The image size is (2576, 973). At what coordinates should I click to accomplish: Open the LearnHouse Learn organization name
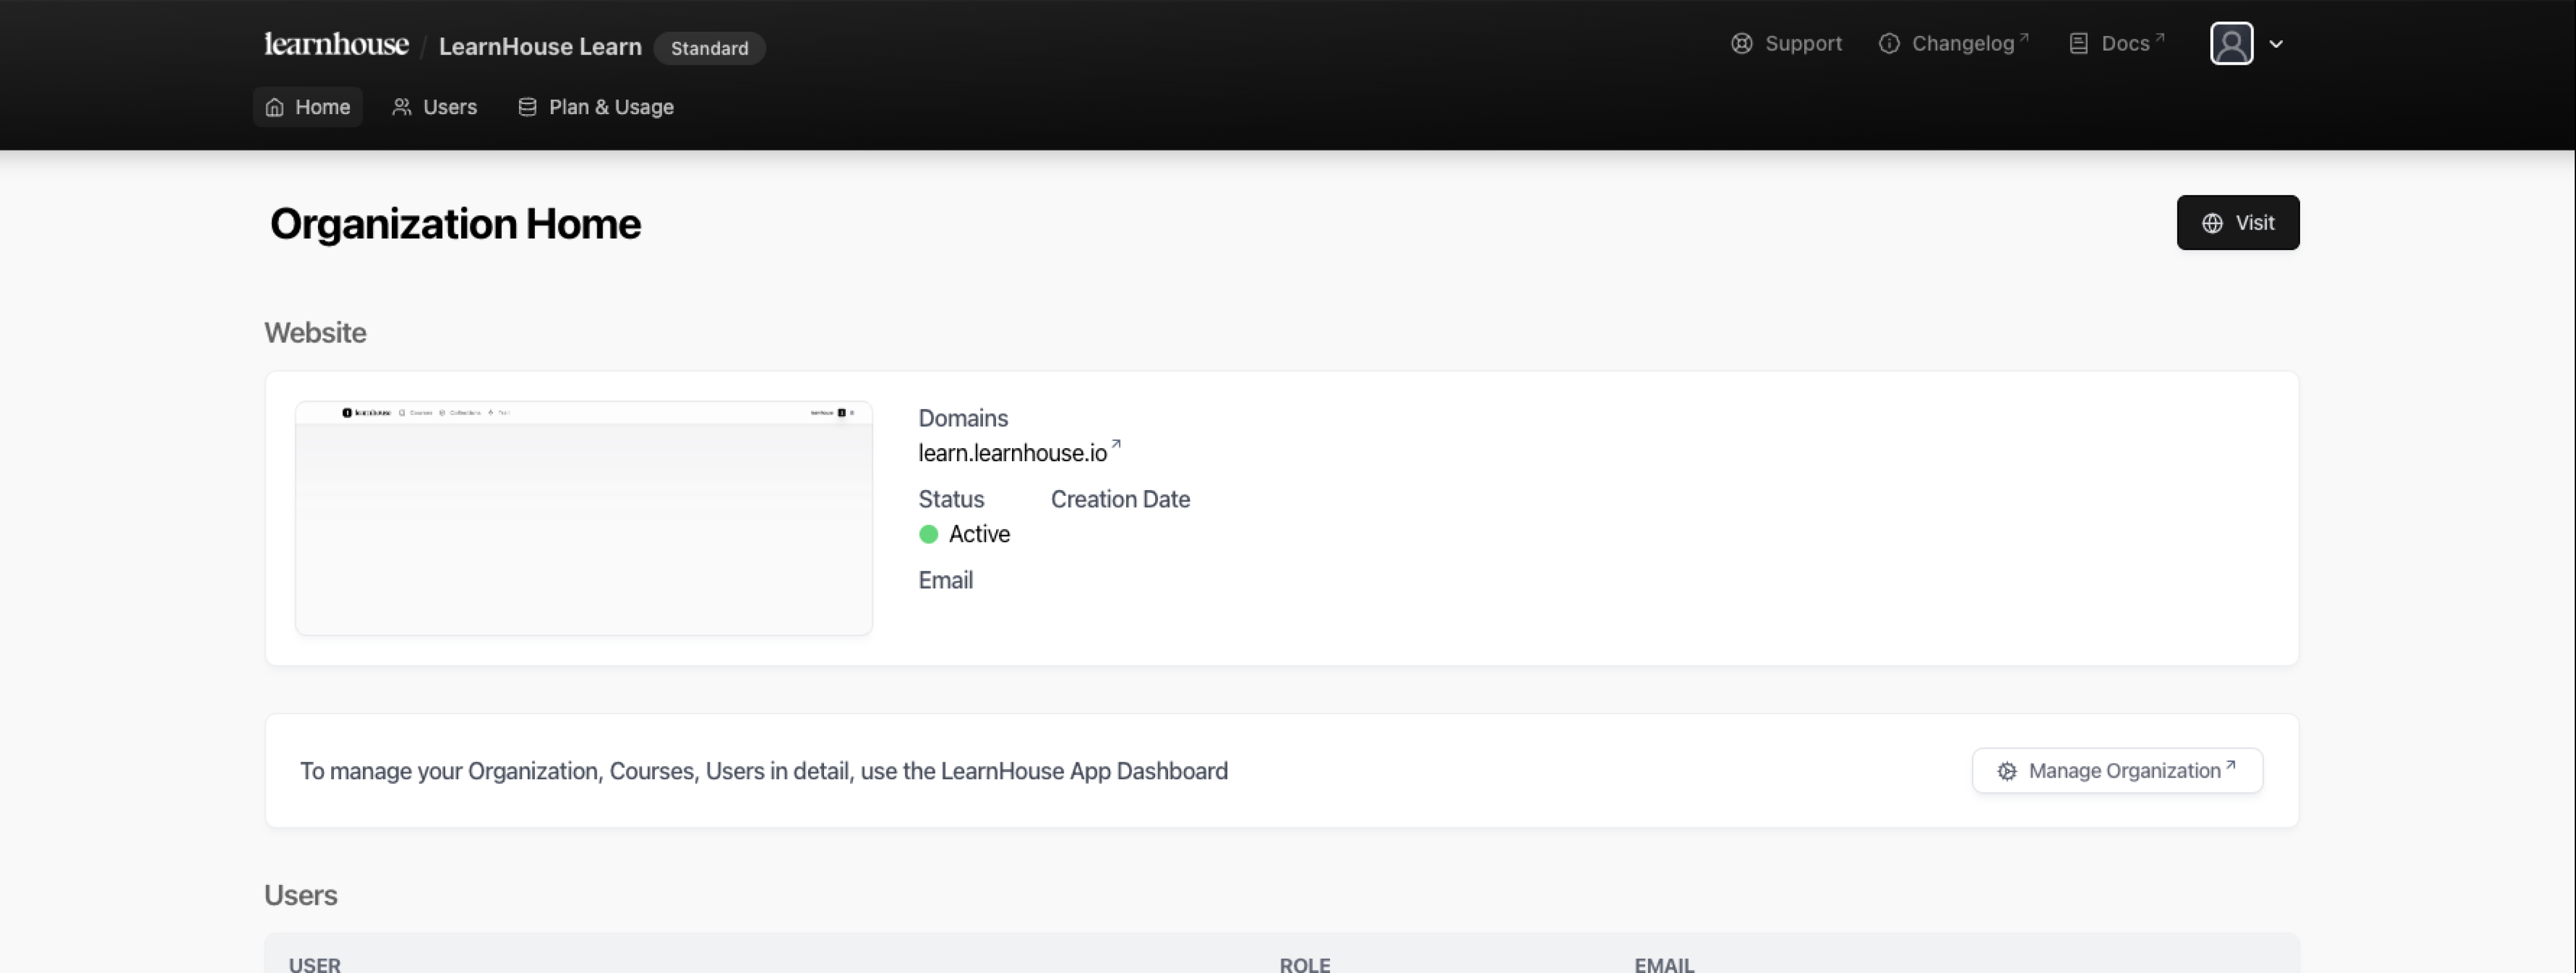click(540, 47)
